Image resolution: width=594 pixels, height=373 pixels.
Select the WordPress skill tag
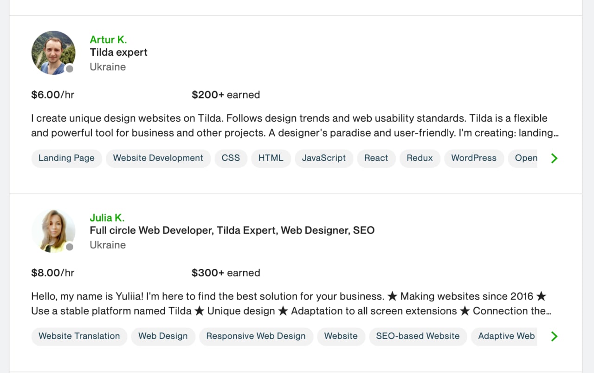pyautogui.click(x=474, y=158)
